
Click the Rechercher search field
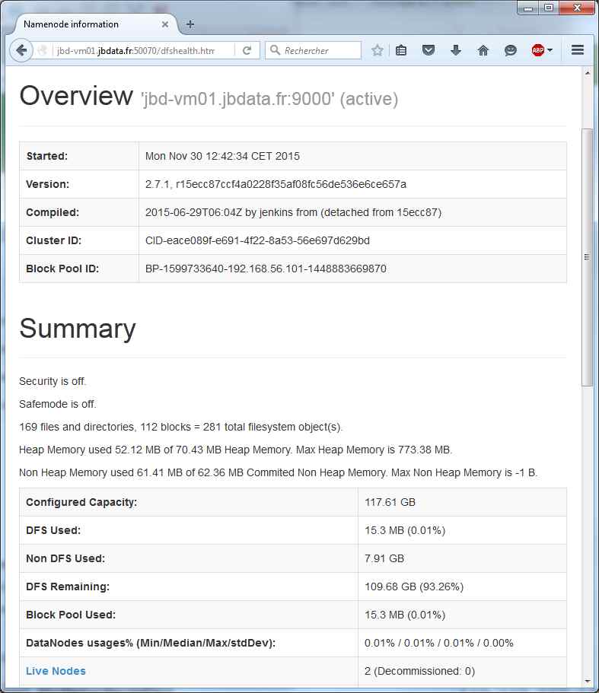320,50
